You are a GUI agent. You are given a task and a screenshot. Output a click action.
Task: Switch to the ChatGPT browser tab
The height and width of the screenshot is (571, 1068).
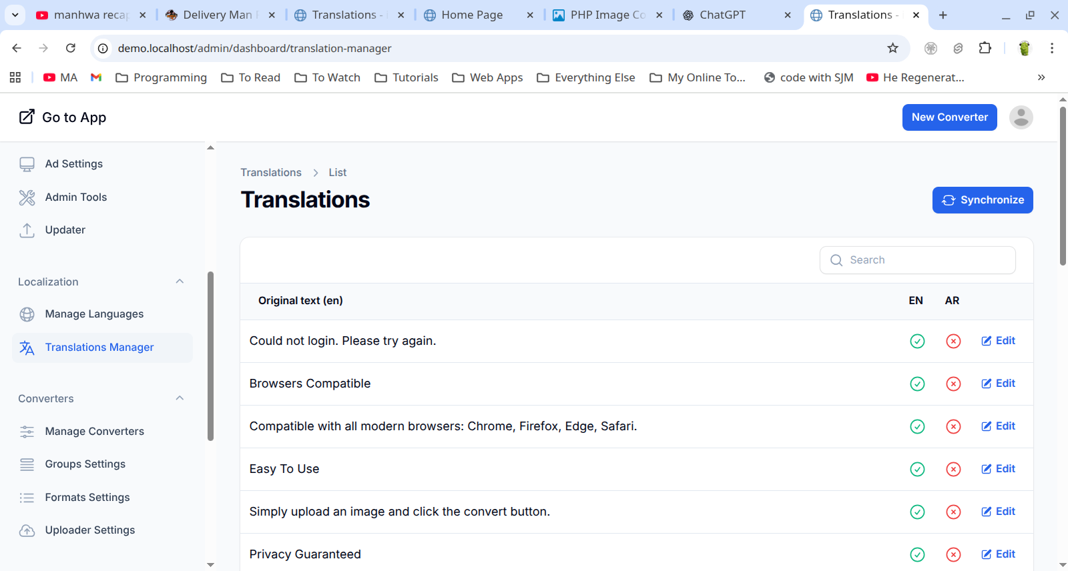tap(722, 15)
